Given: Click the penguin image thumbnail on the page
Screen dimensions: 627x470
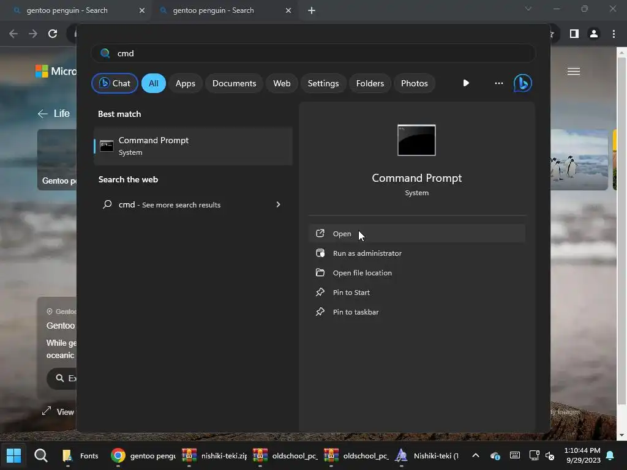Looking at the screenshot, I should 579,160.
